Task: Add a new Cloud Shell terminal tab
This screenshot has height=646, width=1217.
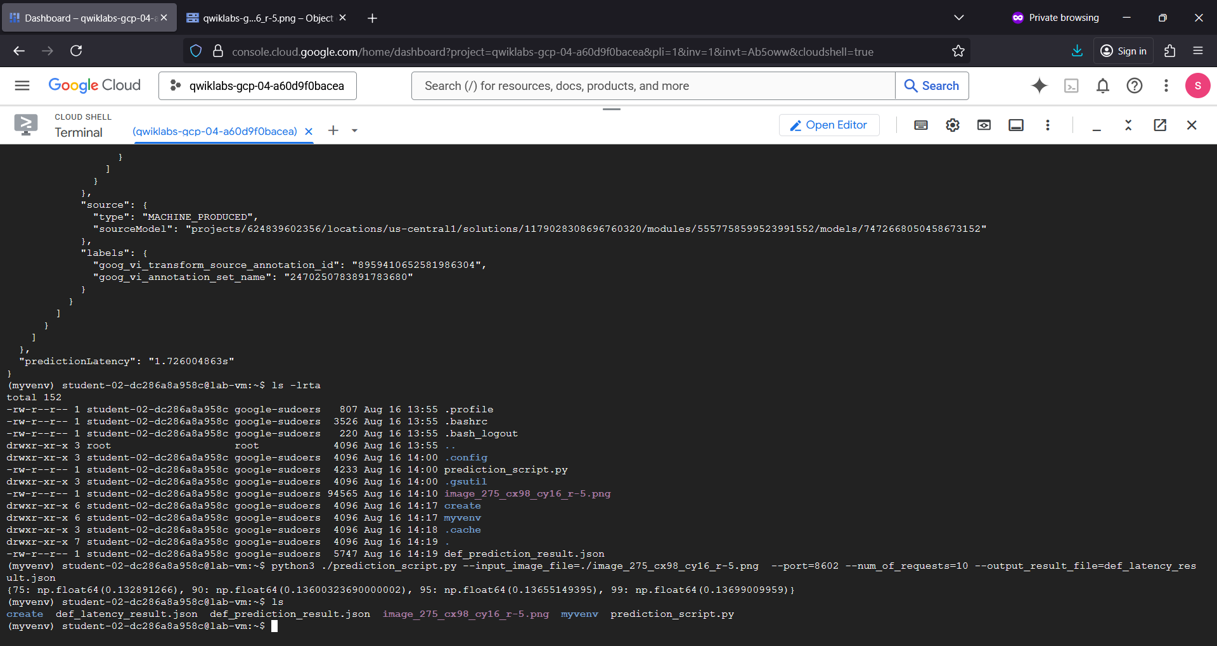Action: click(333, 130)
